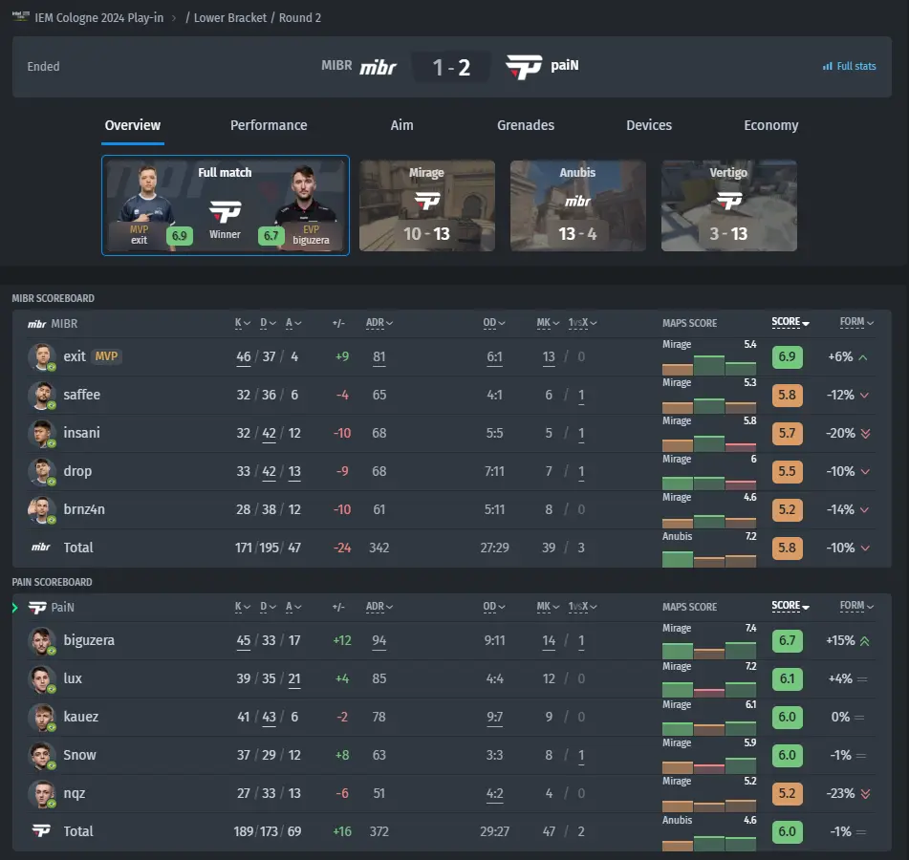The height and width of the screenshot is (860, 909).
Task: Click brnz4n's player avatar
Action: click(x=42, y=509)
